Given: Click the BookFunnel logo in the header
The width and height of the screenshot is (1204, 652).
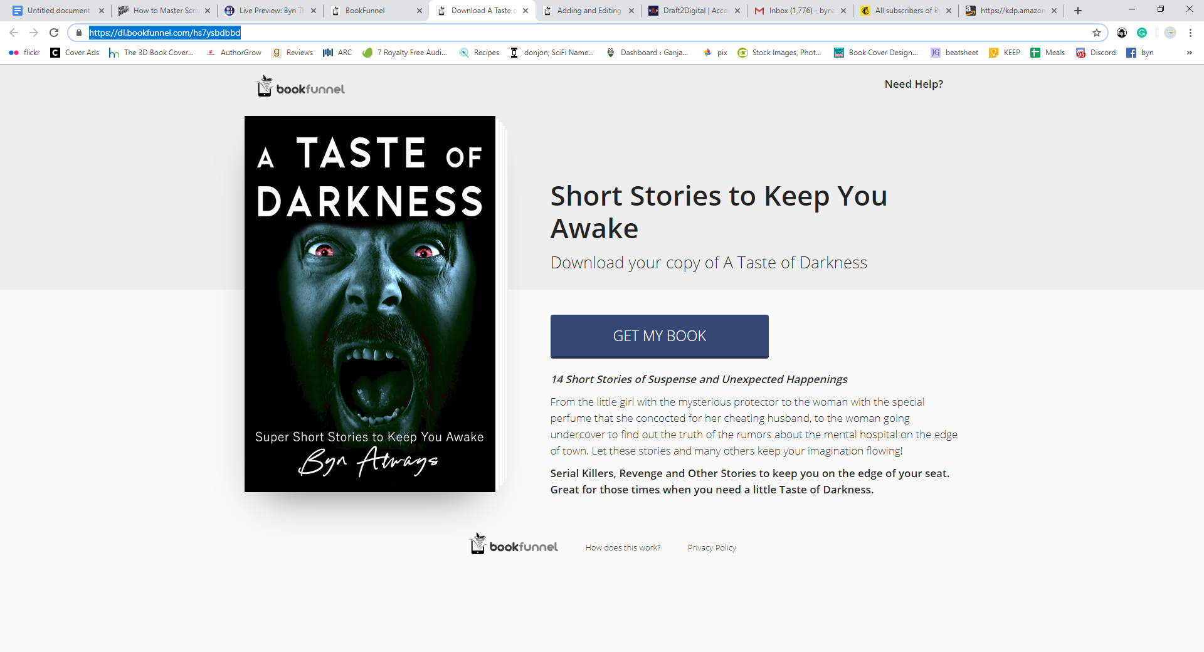Looking at the screenshot, I should pos(301,86).
